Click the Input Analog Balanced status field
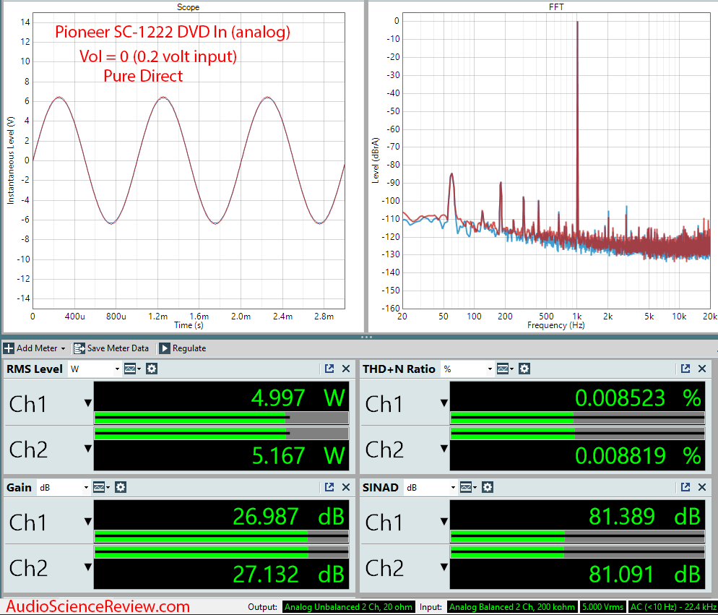Viewport: 718px width, 615px height. [511, 607]
